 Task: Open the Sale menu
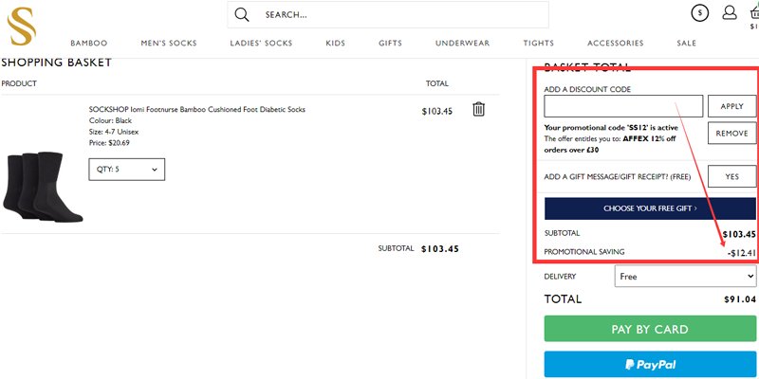[x=686, y=43]
